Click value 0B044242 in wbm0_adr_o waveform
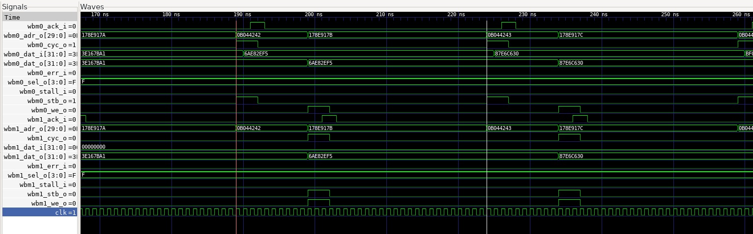 pyautogui.click(x=249, y=35)
